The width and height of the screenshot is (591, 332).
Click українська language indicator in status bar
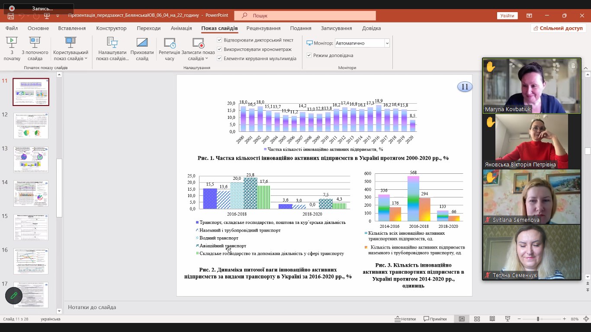pyautogui.click(x=51, y=319)
